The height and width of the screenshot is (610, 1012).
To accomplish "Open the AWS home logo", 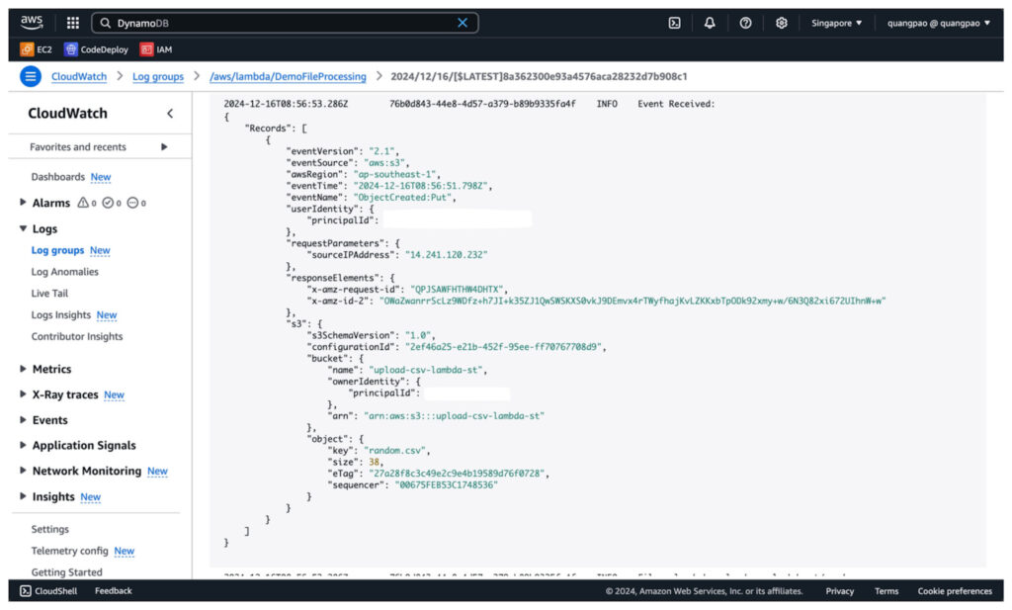I will (31, 23).
